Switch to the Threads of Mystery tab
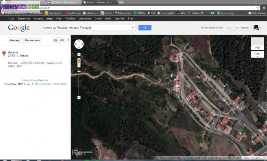 [x=63, y=2]
